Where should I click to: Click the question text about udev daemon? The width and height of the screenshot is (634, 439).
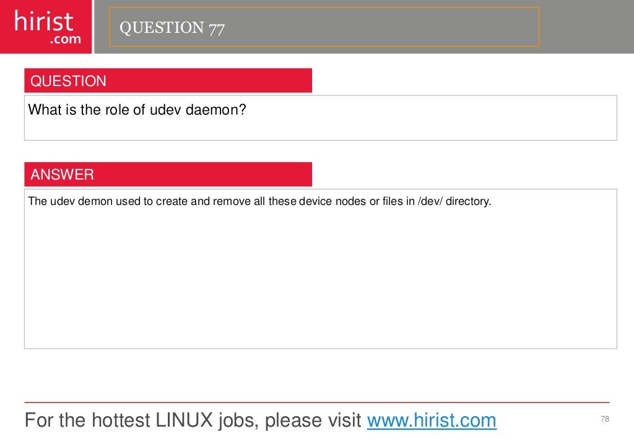click(x=137, y=110)
